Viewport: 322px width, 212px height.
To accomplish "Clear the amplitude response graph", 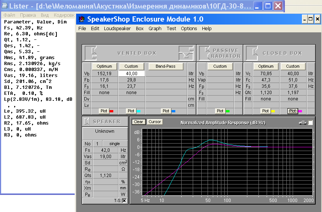I will (x=139, y=122).
